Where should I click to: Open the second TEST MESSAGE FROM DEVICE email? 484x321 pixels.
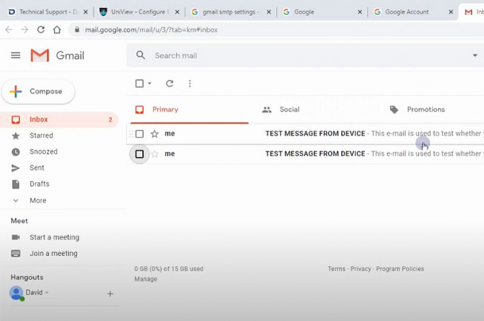coord(306,153)
